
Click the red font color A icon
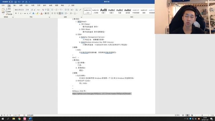(x=41, y=13)
